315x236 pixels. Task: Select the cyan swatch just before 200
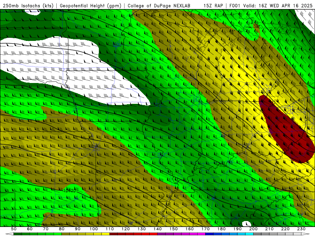(249, 234)
